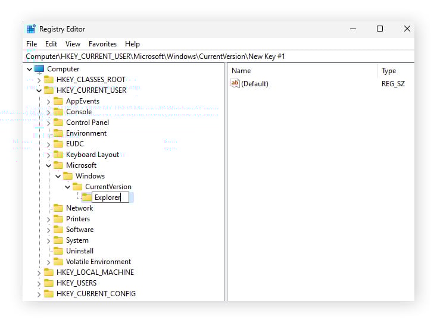Click the Console folder icon

(x=58, y=112)
